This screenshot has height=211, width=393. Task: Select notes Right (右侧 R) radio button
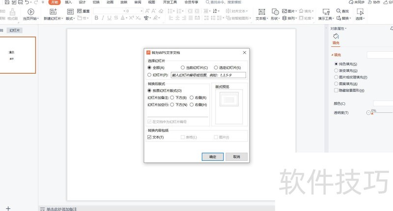[192, 97]
